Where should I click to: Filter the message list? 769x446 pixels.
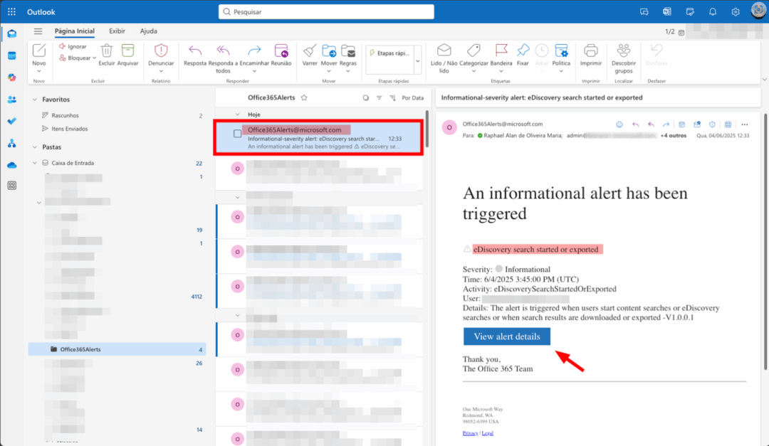pyautogui.click(x=379, y=98)
